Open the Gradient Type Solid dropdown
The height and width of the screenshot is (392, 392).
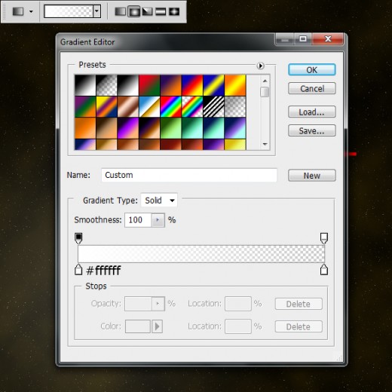pyautogui.click(x=159, y=201)
